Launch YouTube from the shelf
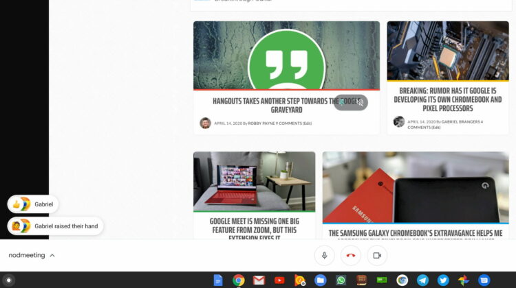The height and width of the screenshot is (288, 516). coord(279,280)
